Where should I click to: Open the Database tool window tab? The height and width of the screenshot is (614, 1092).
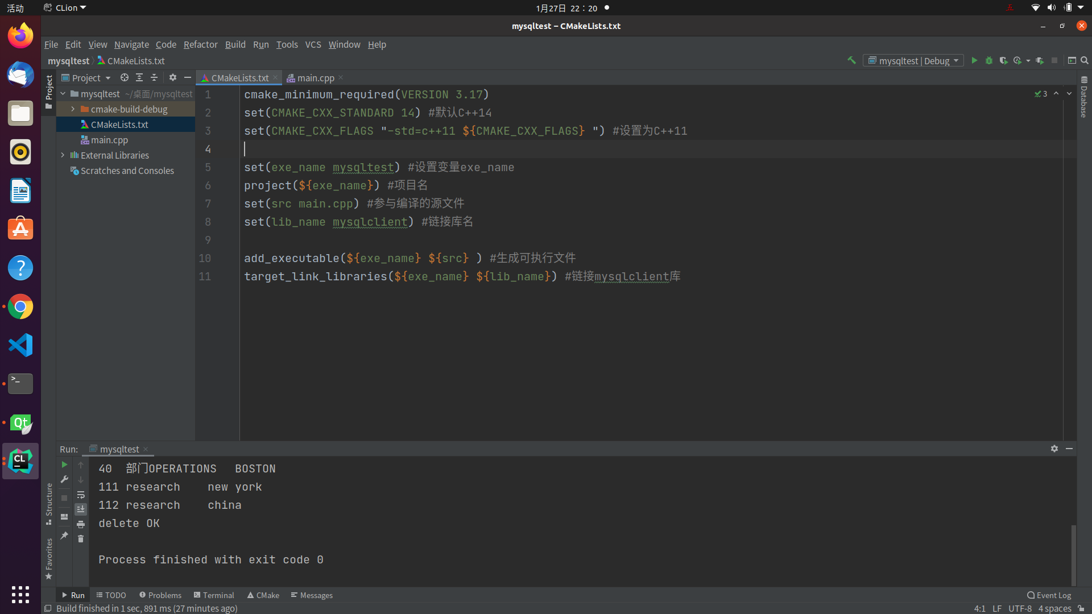point(1084,101)
